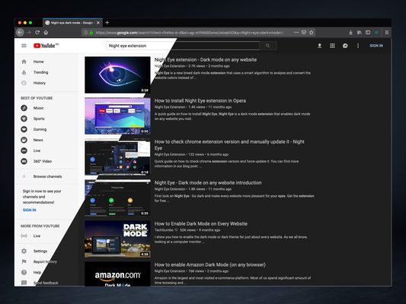The image size is (406, 304).
Task: Click the Pocket save icon in address bar
Action: pyautogui.click(x=304, y=32)
